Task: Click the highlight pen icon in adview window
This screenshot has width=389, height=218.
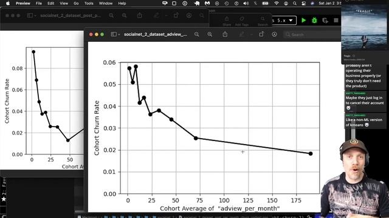Action: (x=242, y=35)
